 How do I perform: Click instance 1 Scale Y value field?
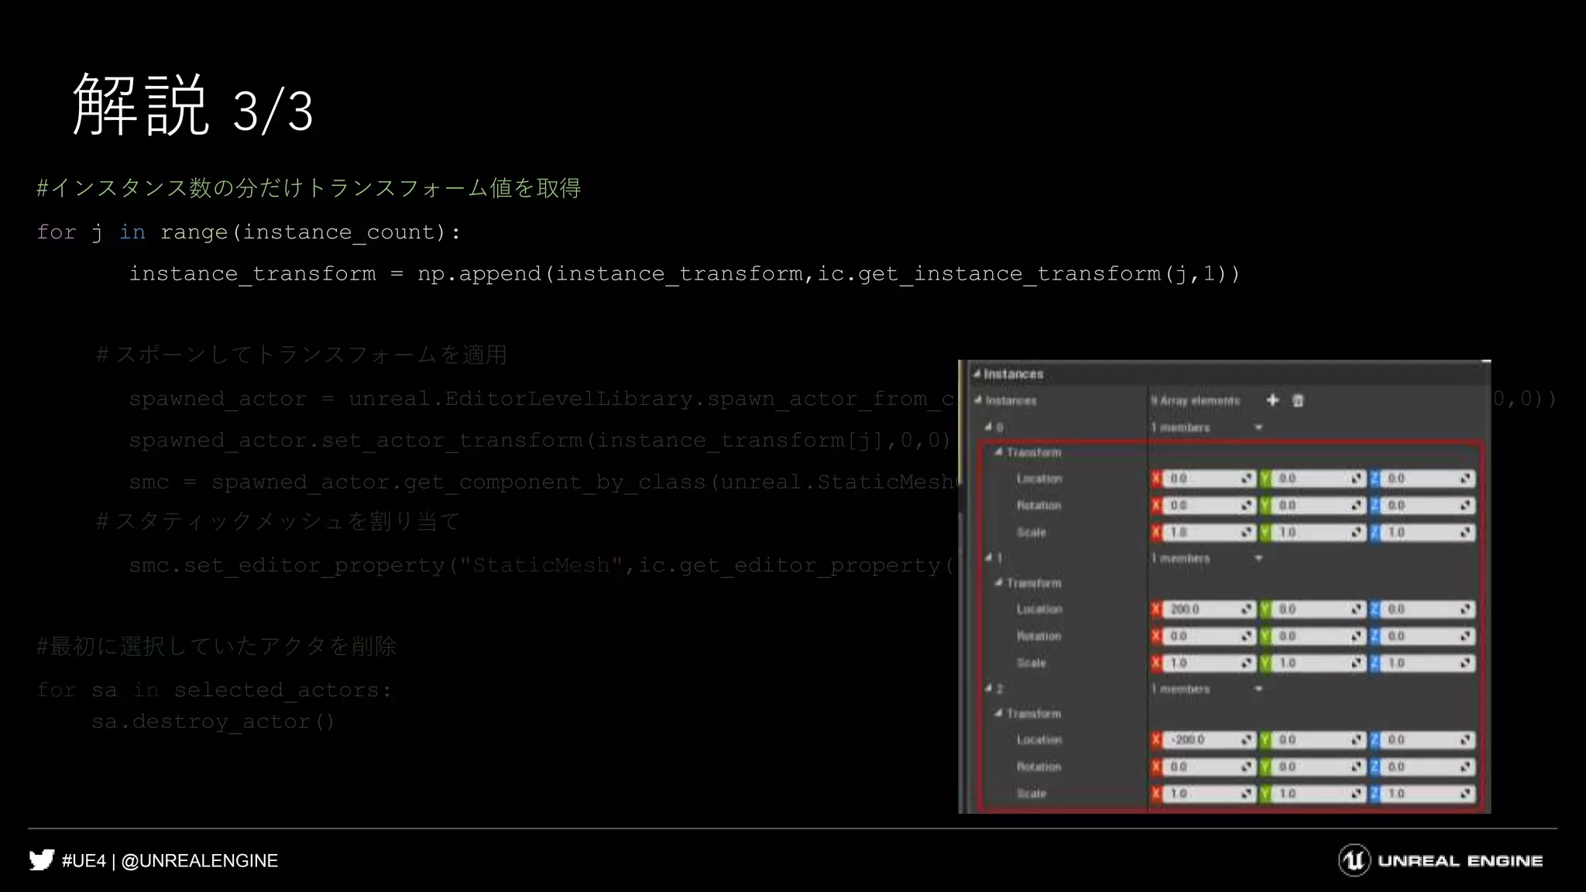1318,664
